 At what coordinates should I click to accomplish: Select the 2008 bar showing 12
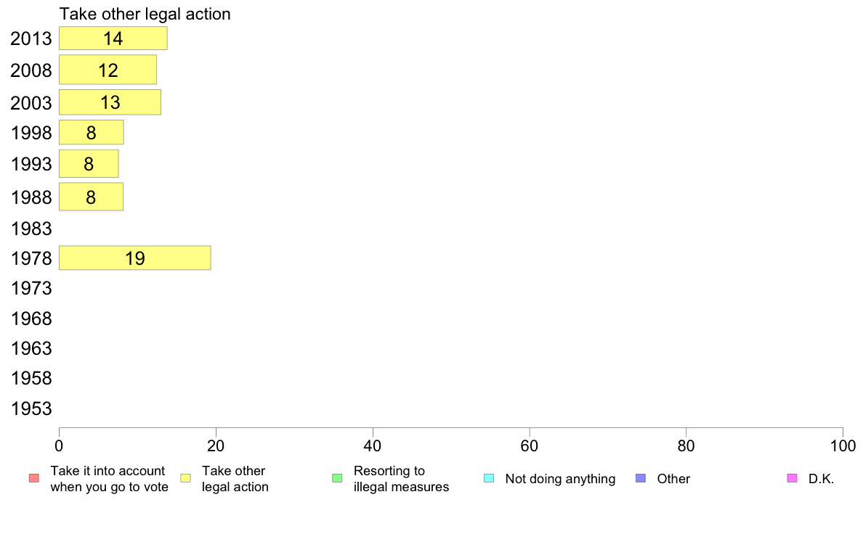point(108,70)
